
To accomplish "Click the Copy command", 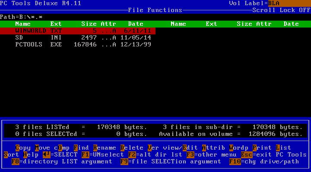I will pos(23,147).
